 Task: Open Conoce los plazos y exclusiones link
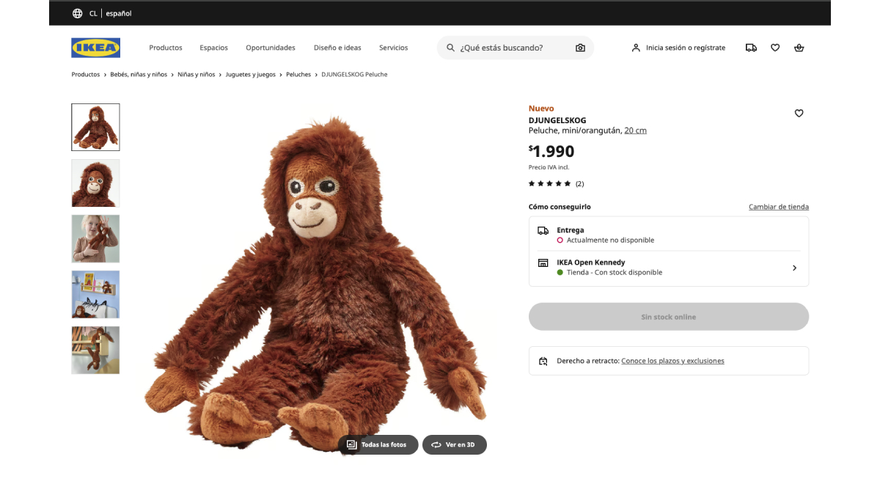pyautogui.click(x=672, y=361)
